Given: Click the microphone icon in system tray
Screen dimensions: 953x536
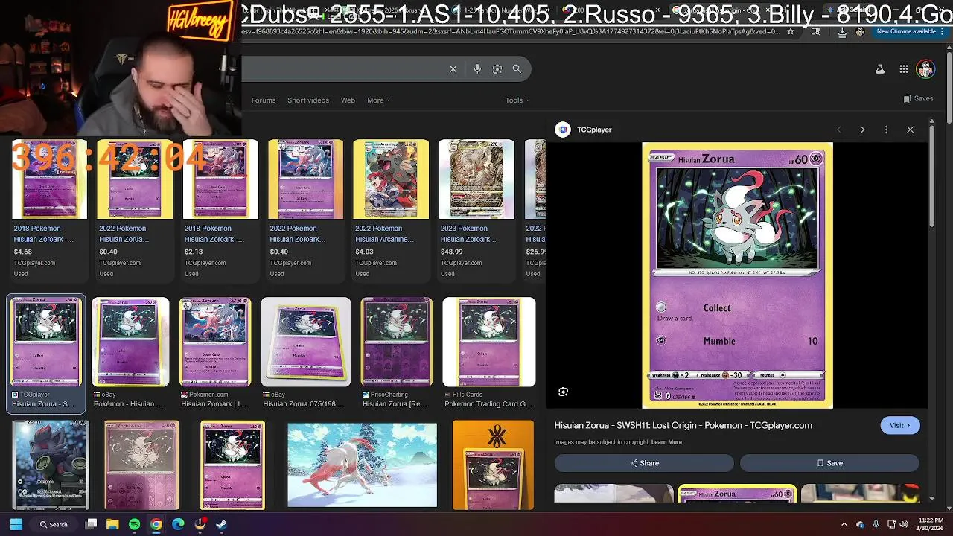Looking at the screenshot, I should click(876, 524).
